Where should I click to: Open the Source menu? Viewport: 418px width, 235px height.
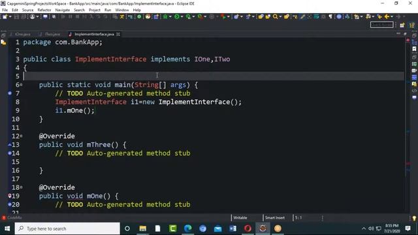click(27, 10)
